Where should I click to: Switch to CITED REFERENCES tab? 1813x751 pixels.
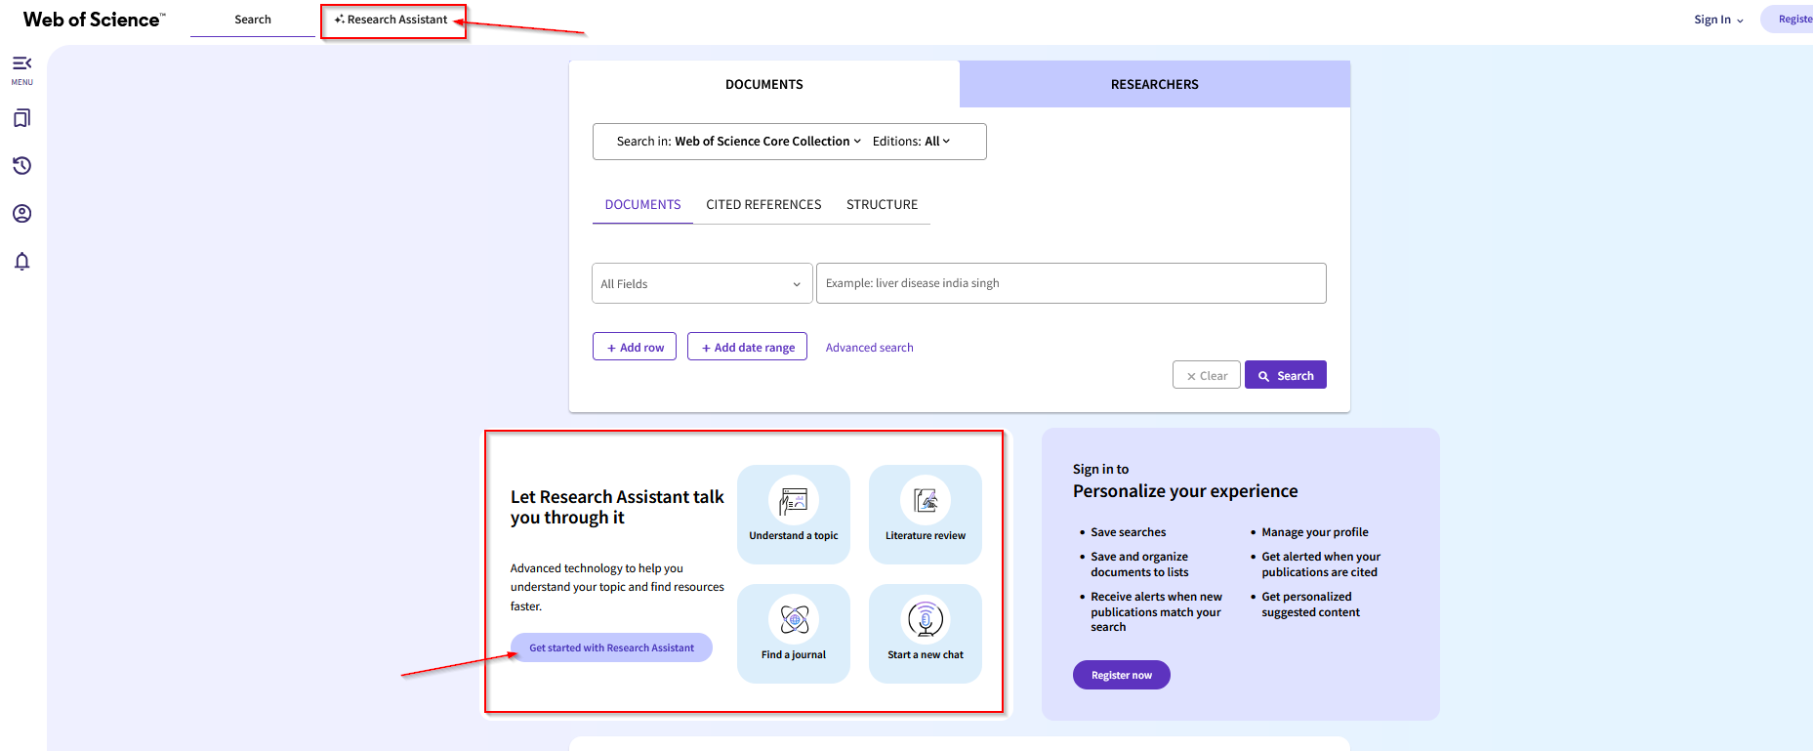coord(763,205)
